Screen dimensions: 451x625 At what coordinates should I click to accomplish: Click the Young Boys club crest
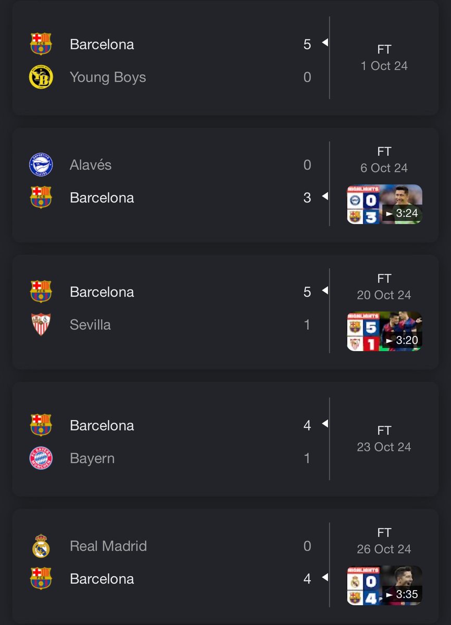click(41, 77)
